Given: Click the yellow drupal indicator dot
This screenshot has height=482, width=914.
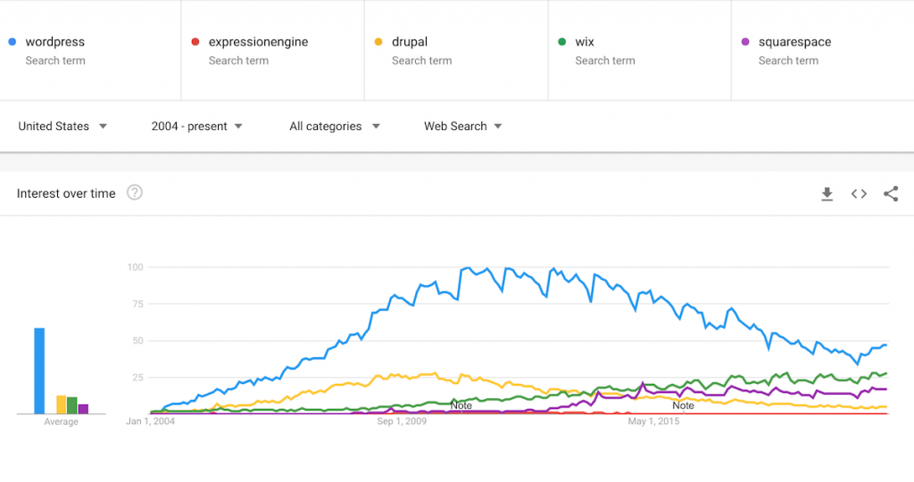Looking at the screenshot, I should (378, 42).
